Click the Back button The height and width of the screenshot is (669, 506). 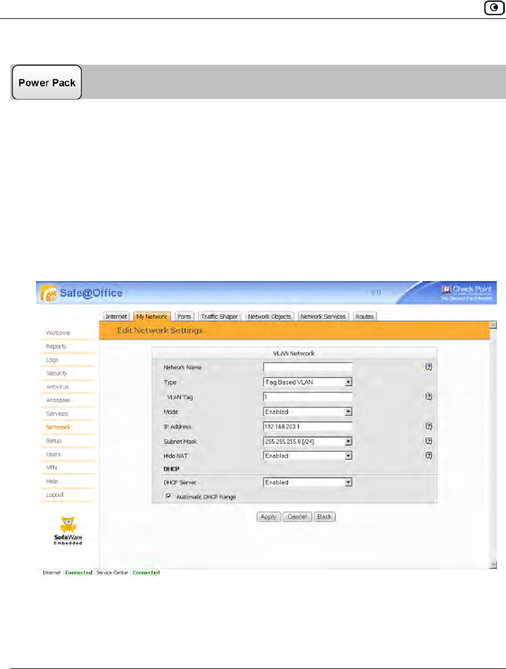click(324, 517)
